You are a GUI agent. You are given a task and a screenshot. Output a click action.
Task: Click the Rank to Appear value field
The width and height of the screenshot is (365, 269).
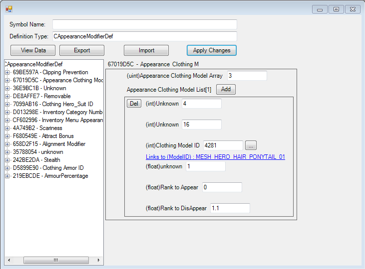point(222,187)
